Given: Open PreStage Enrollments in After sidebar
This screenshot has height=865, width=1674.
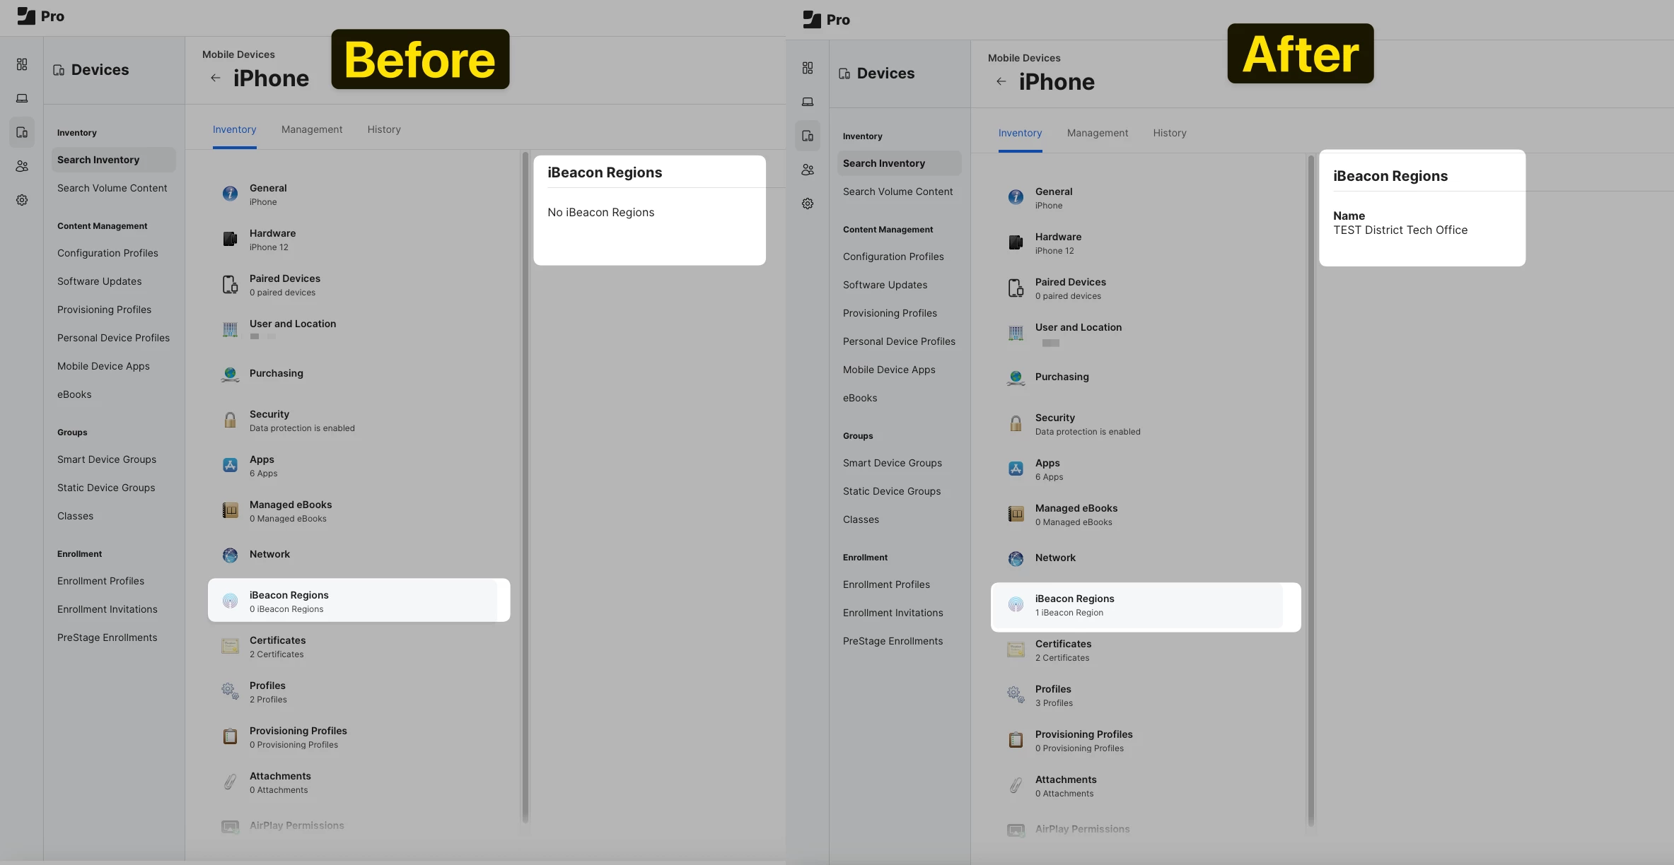Looking at the screenshot, I should pyautogui.click(x=893, y=641).
